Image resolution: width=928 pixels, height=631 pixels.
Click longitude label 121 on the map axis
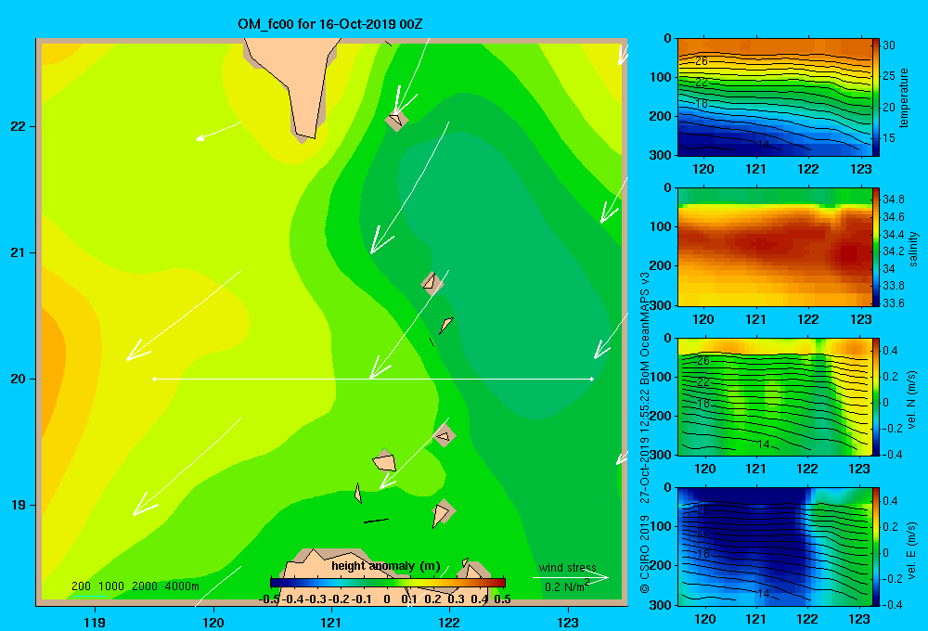point(331,622)
